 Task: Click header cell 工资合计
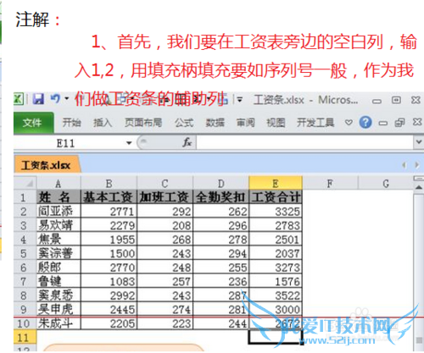(276, 197)
